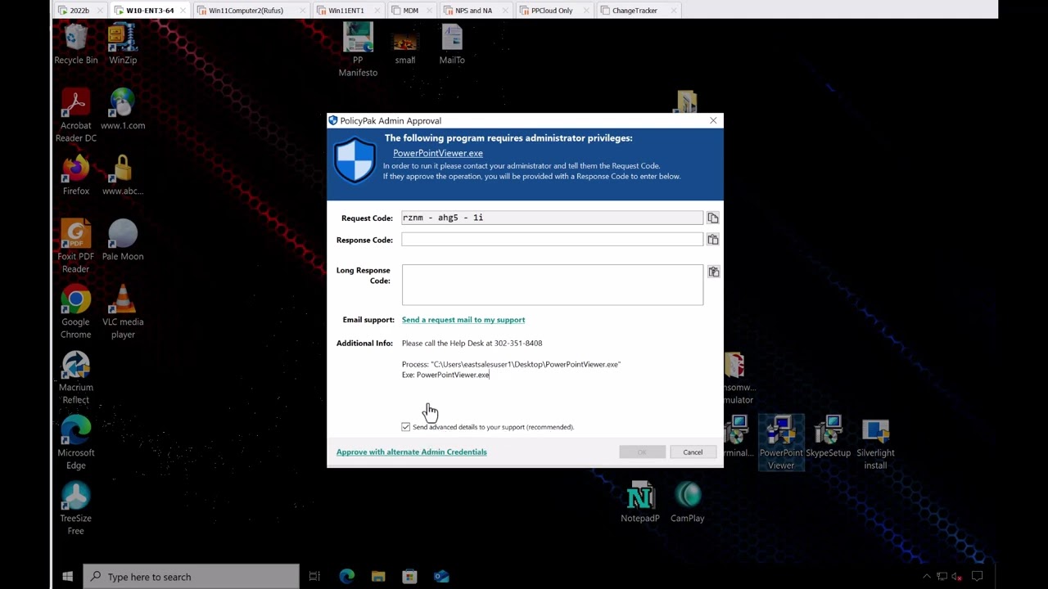Viewport: 1048px width, 589px height.
Task: Click into the Response Code input field
Action: tap(551, 240)
